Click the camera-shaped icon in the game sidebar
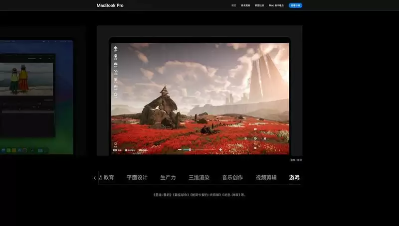Screen dimensions: 399x226 (116, 64)
